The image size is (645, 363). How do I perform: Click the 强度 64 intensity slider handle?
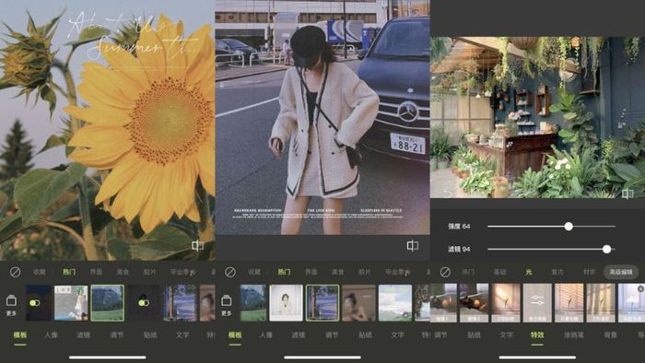pos(569,226)
